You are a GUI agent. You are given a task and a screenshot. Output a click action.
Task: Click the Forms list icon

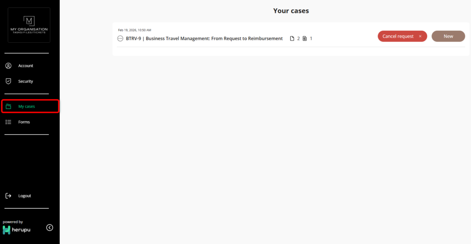point(8,122)
